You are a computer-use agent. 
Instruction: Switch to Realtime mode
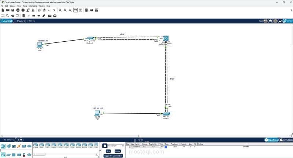tap(271, 140)
